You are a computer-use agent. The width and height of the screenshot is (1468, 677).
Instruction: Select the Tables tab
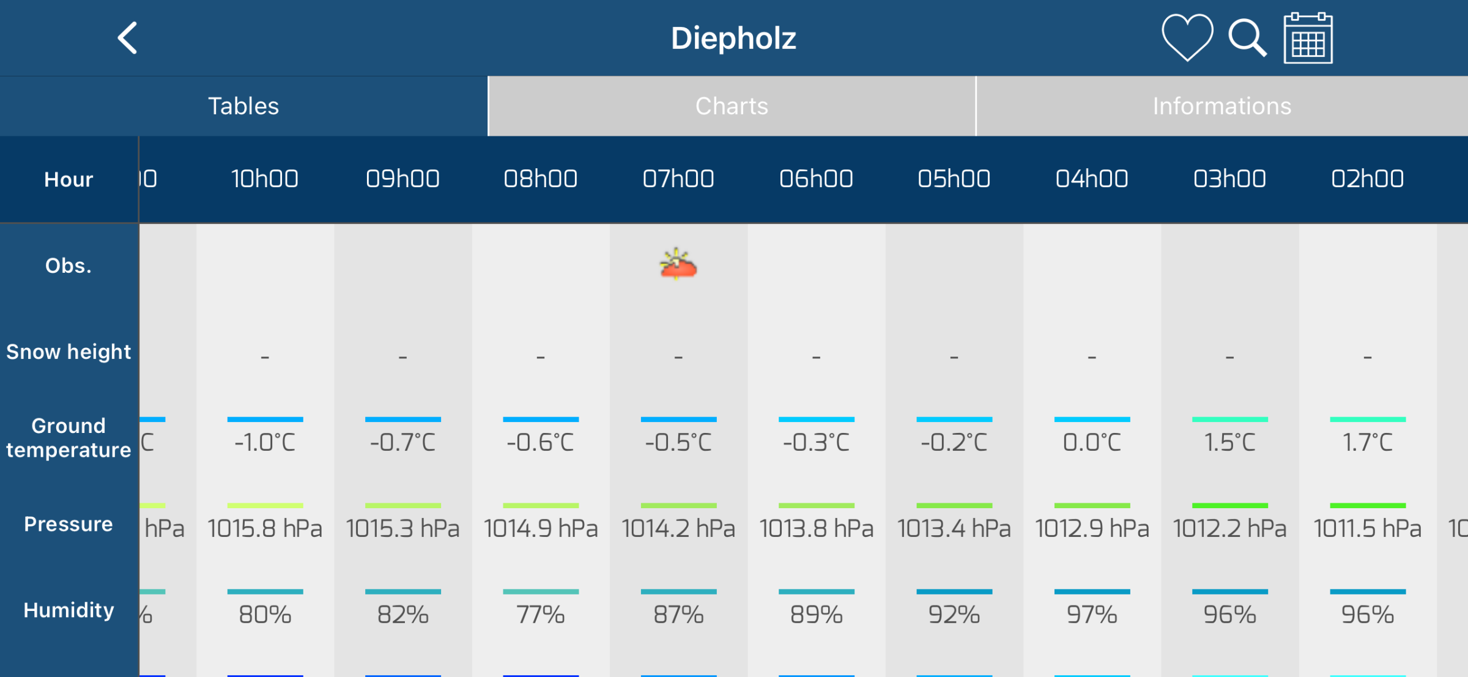click(x=243, y=106)
